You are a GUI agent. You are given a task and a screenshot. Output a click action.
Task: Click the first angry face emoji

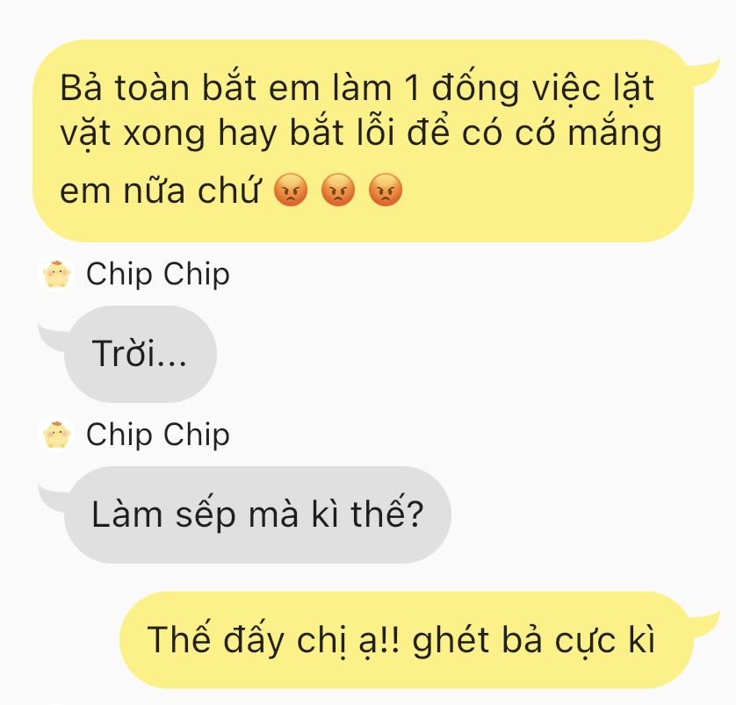[x=291, y=190]
